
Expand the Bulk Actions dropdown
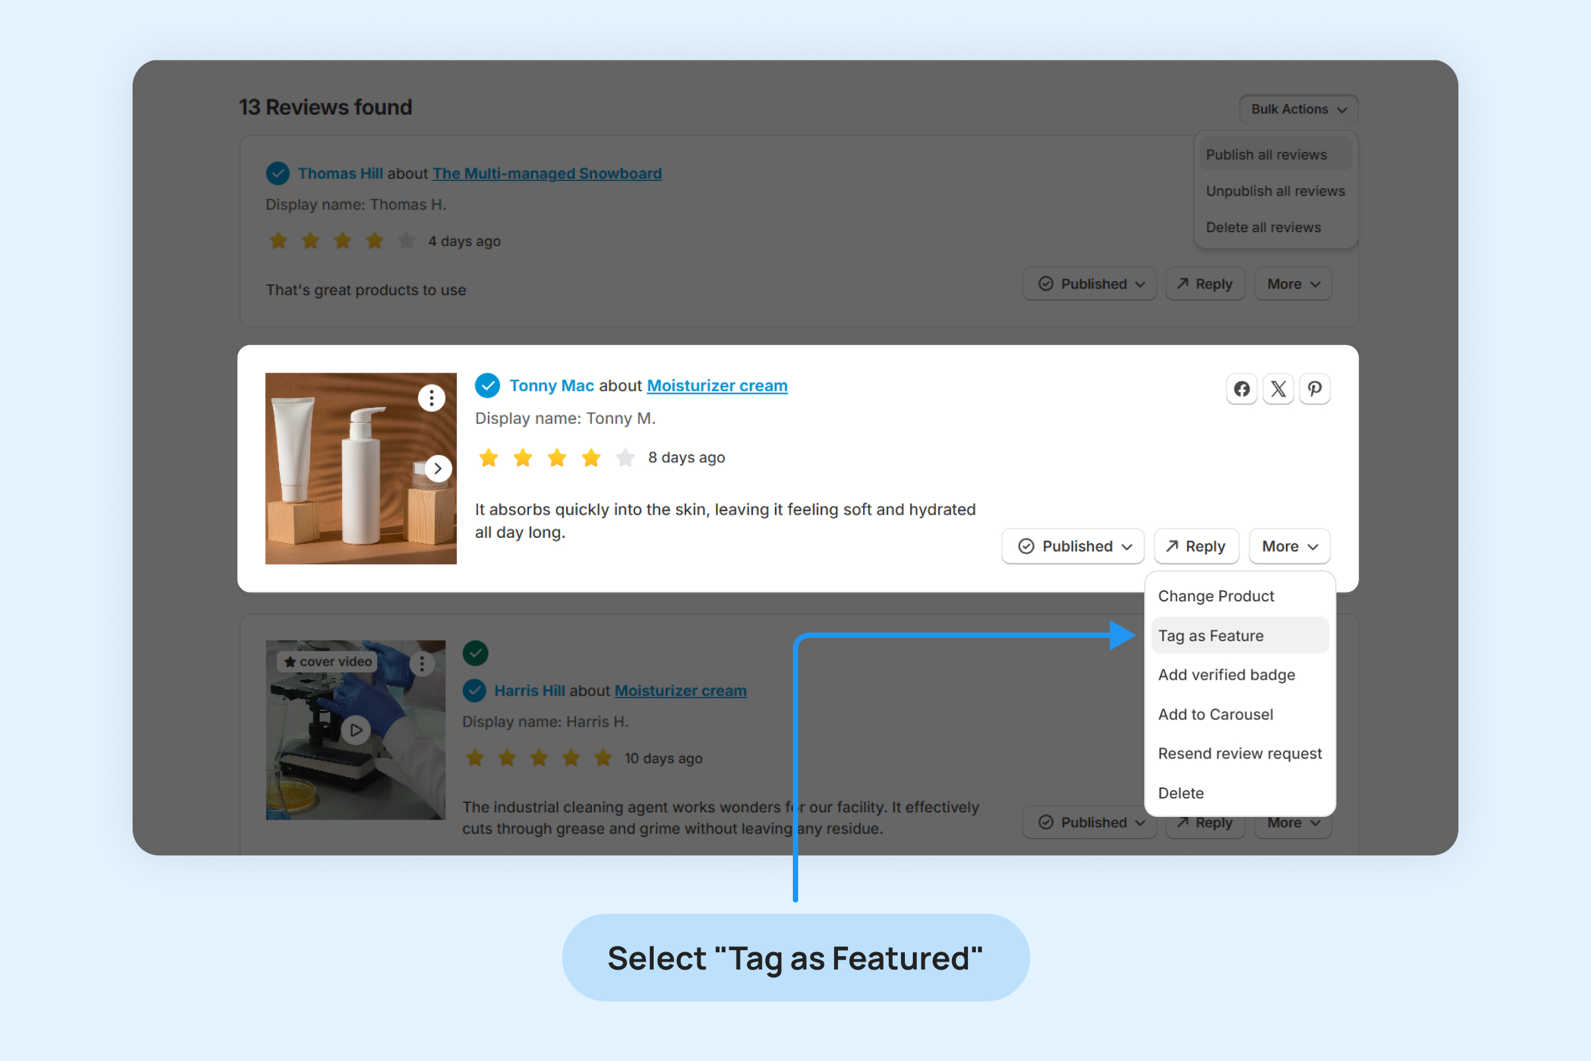1298,109
